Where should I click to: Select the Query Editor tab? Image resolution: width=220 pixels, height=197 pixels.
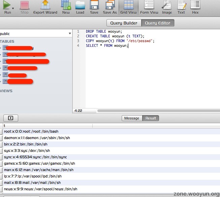[158, 23]
